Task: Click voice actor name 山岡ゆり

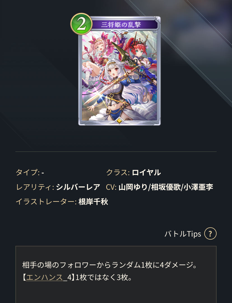Action: pyautogui.click(x=133, y=187)
